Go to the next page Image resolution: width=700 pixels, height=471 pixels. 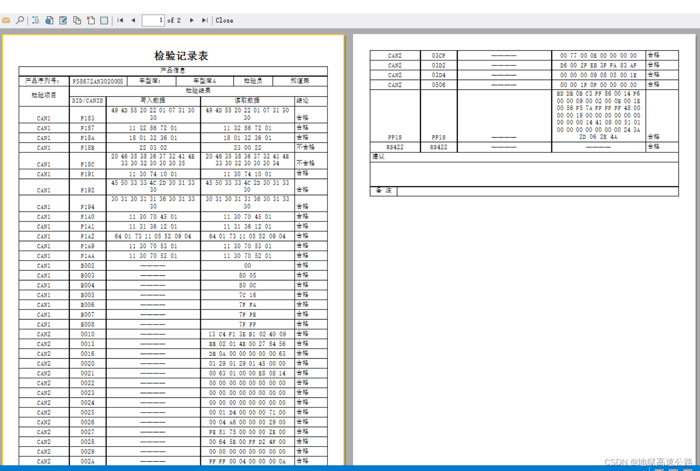coord(192,20)
